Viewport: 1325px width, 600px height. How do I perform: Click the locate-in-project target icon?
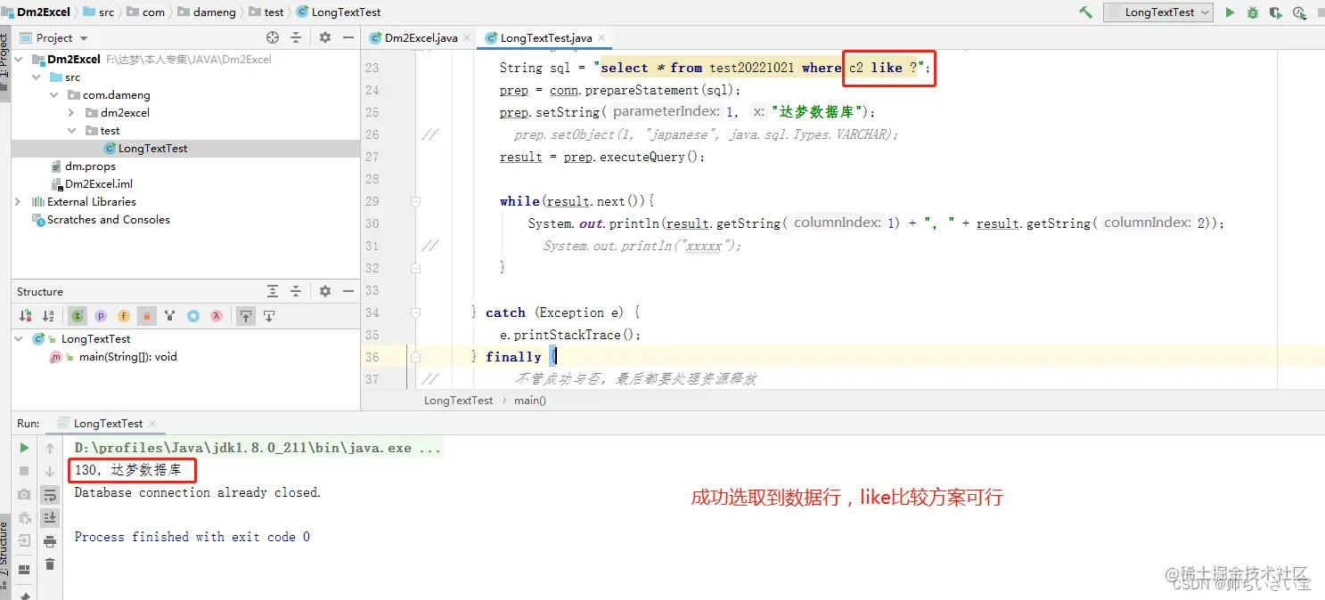click(273, 37)
